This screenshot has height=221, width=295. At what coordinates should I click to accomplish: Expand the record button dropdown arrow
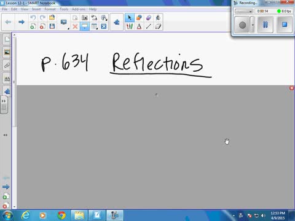click(253, 25)
